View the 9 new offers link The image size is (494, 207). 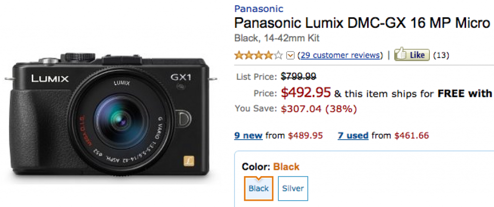pos(248,135)
